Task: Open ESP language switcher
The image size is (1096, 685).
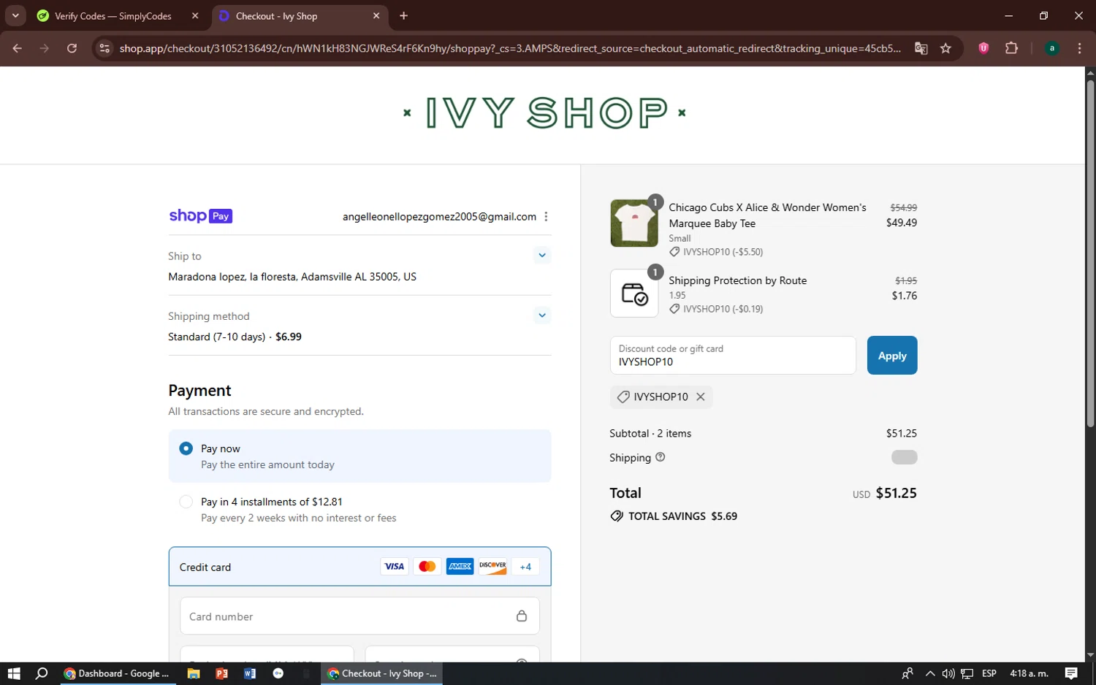Action: tap(989, 673)
